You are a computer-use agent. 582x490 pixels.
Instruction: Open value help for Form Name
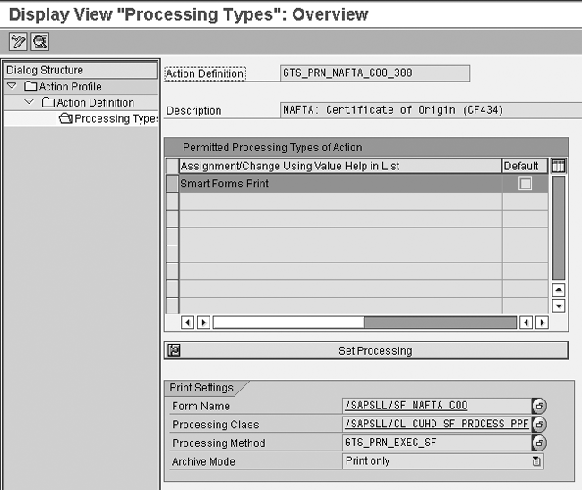[x=538, y=406]
